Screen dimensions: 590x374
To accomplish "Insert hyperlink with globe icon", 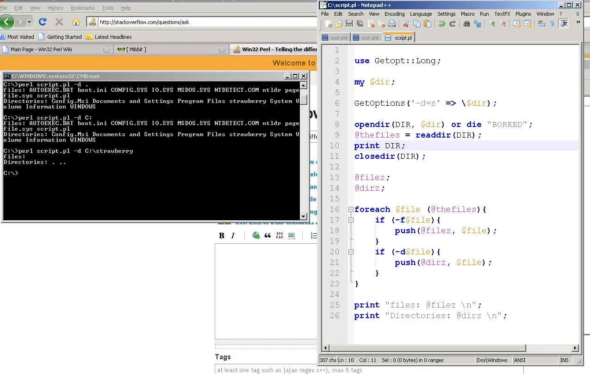I will [256, 235].
